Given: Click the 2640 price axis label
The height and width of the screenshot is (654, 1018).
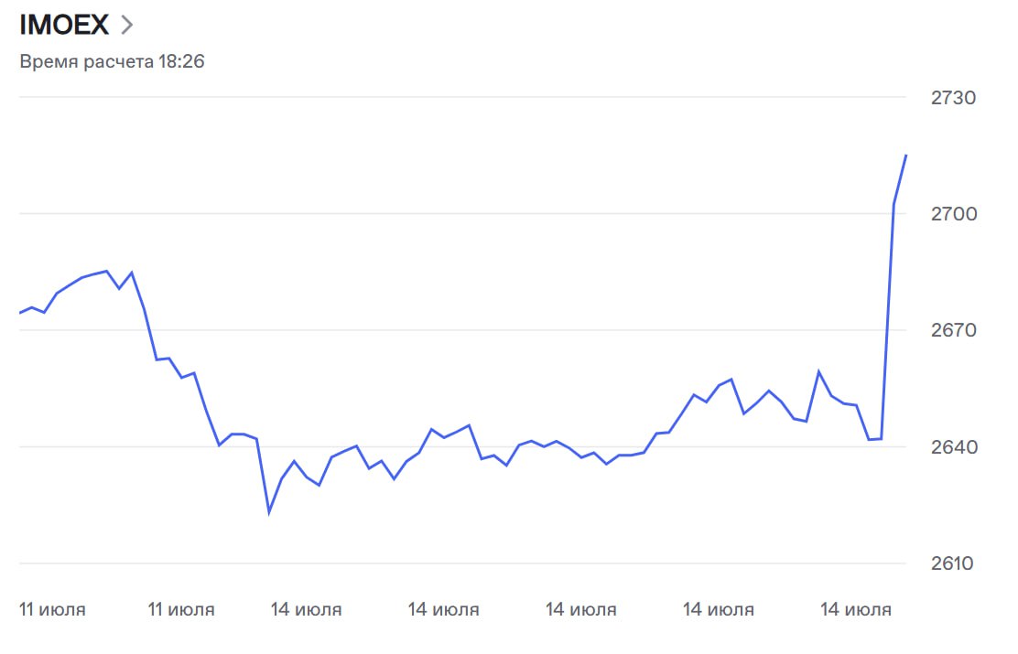Looking at the screenshot, I should [954, 447].
